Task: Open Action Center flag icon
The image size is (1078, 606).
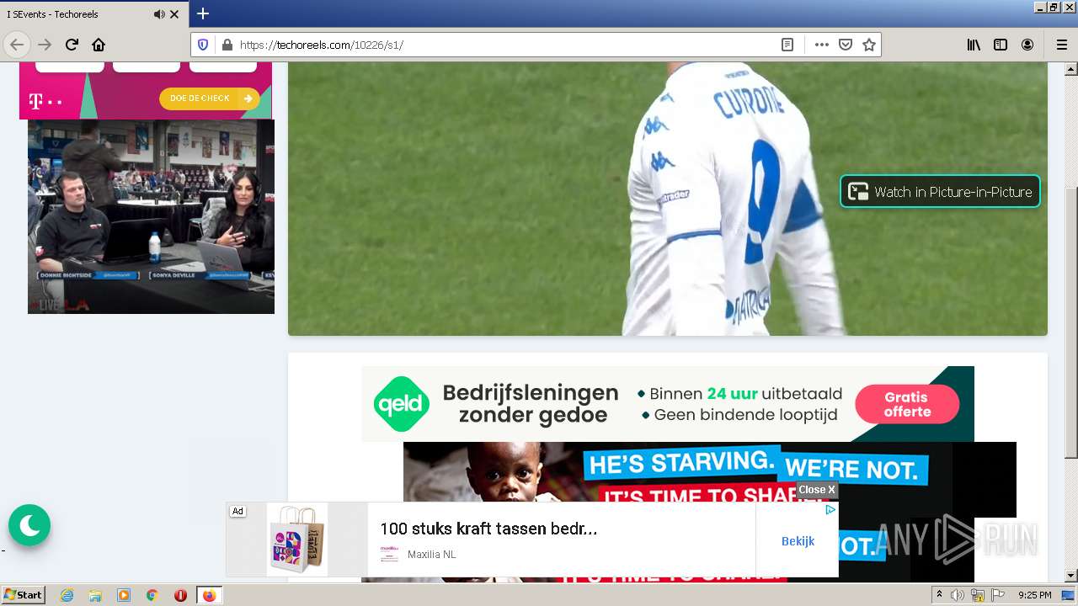Action: coord(998,595)
